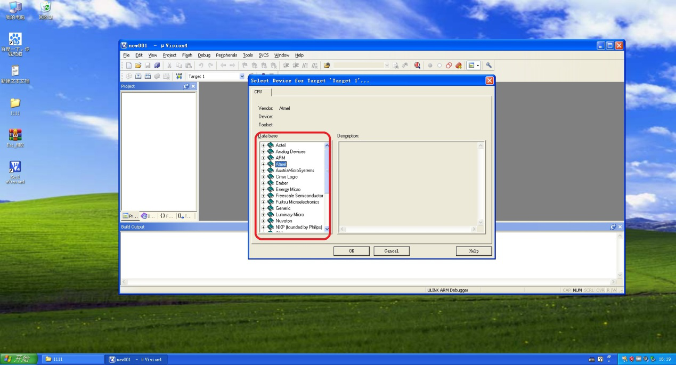
Task: Open the Keil uVision4 desktop shortcut
Action: point(15,172)
